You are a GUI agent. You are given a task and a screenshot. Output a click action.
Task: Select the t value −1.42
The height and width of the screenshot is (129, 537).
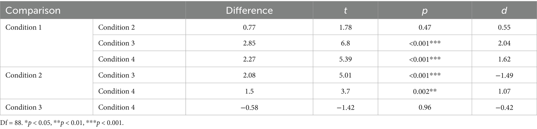[x=345, y=107]
